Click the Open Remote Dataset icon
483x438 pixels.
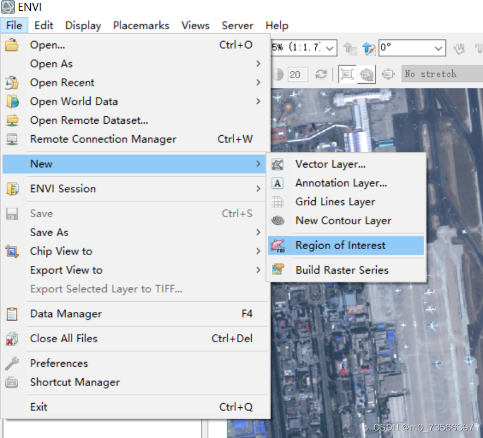coord(13,120)
